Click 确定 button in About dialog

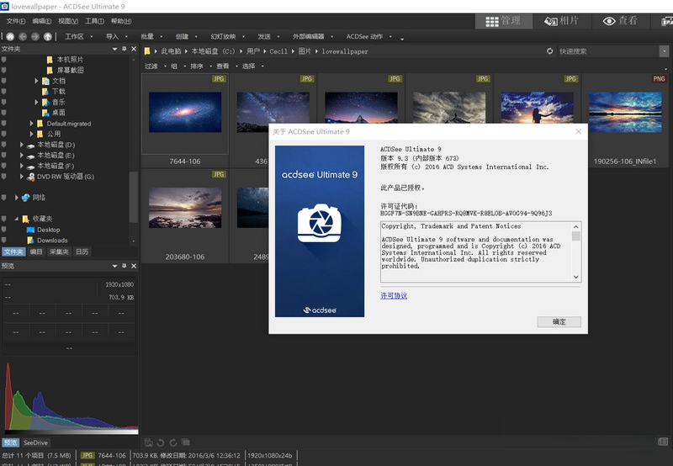pyautogui.click(x=559, y=322)
